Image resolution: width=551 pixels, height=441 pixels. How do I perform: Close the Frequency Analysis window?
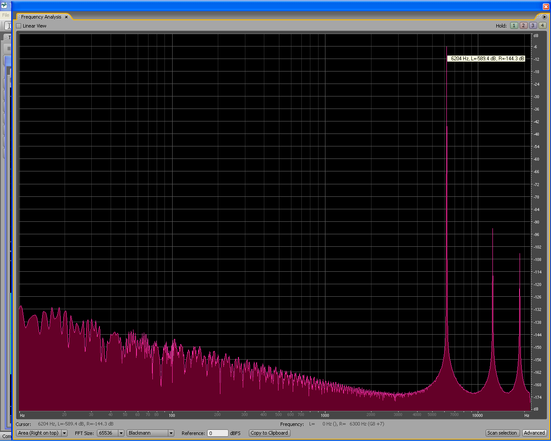(546, 6)
